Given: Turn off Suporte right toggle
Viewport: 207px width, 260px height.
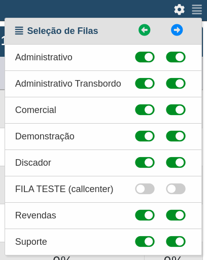Looking at the screenshot, I should click(x=176, y=242).
